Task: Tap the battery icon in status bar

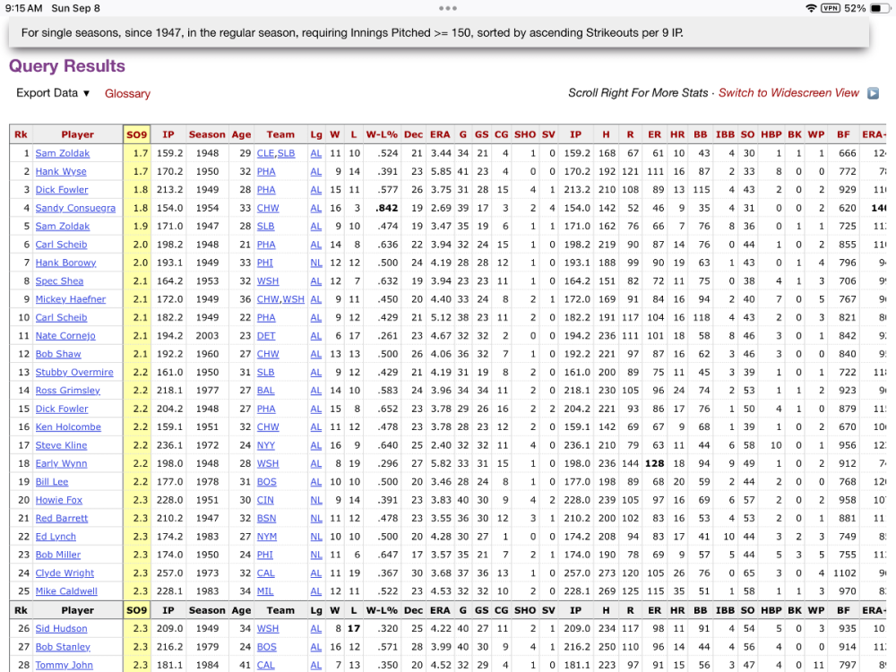Action: click(x=879, y=8)
